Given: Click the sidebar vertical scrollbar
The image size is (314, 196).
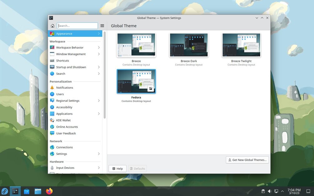Looking at the screenshot, I should click(x=105, y=74).
